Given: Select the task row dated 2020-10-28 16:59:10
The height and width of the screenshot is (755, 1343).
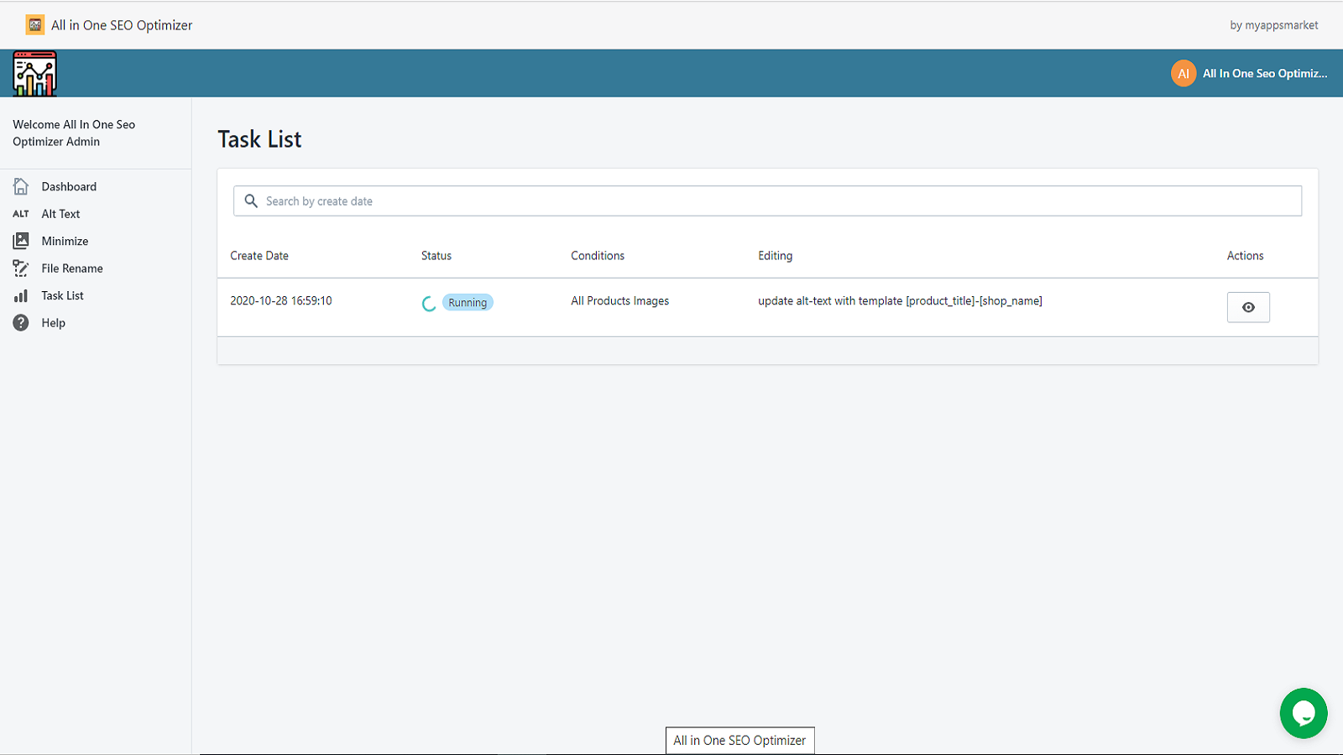Looking at the screenshot, I should pos(281,301).
